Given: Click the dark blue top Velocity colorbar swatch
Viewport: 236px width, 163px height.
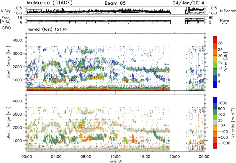Looking at the screenshot, I should click(215, 100).
